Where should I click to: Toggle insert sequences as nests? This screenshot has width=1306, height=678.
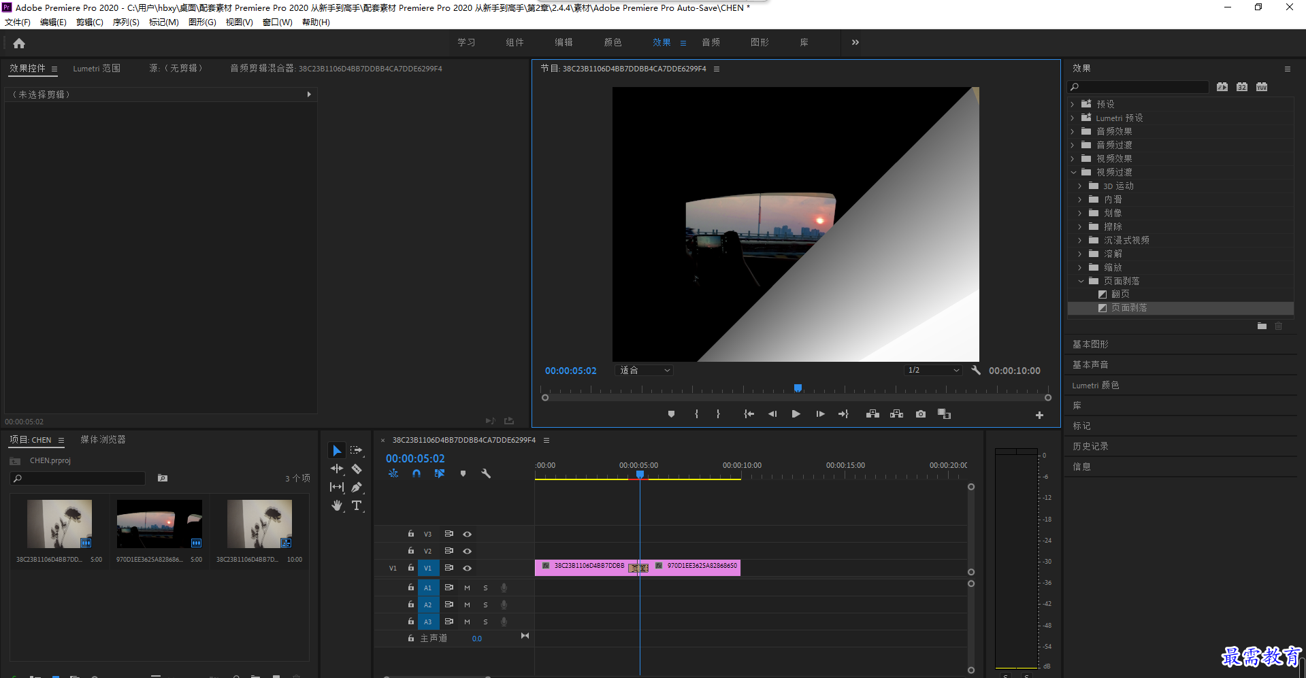(393, 473)
